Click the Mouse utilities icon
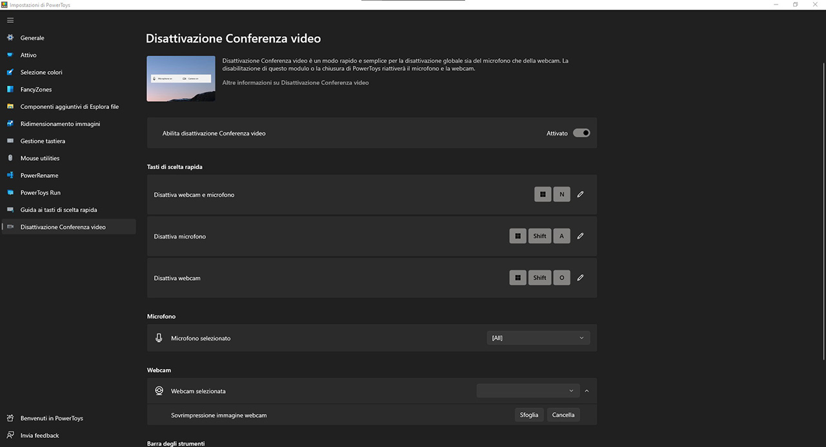Image resolution: width=826 pixels, height=447 pixels. pyautogui.click(x=10, y=158)
